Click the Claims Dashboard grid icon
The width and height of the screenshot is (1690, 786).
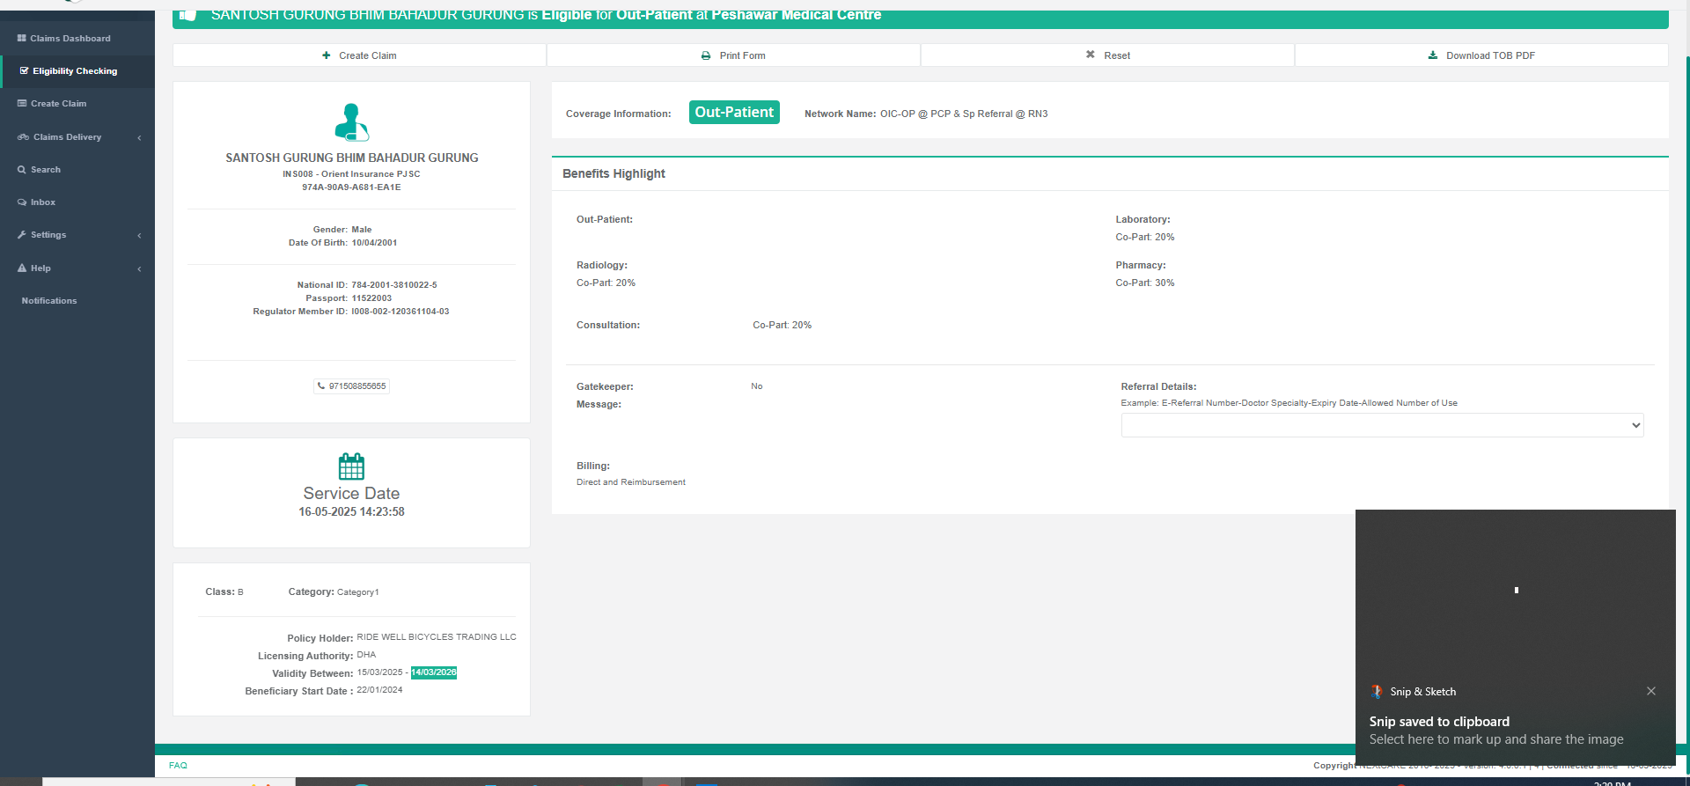coord(22,39)
